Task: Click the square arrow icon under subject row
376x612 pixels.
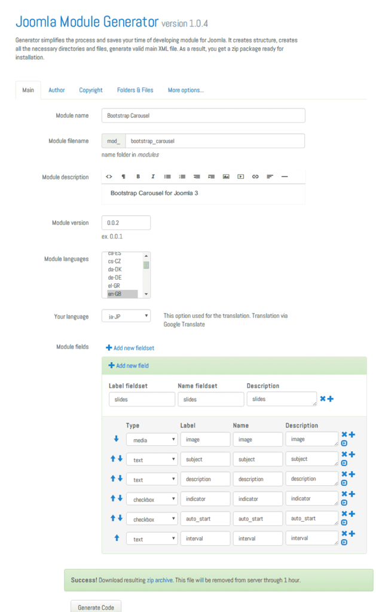Action: click(x=344, y=463)
